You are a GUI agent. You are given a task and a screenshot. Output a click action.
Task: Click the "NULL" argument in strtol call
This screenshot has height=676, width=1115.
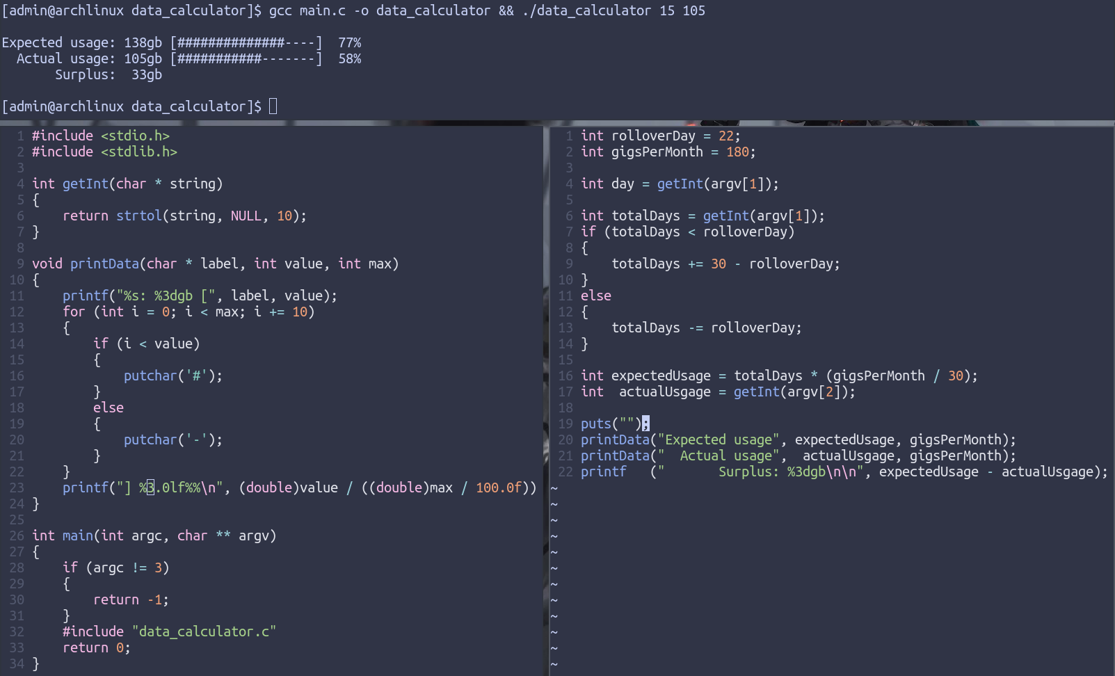click(x=246, y=216)
